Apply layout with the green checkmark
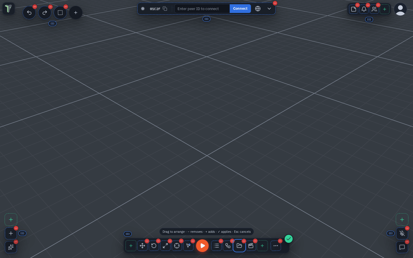The width and height of the screenshot is (413, 258). [x=289, y=239]
